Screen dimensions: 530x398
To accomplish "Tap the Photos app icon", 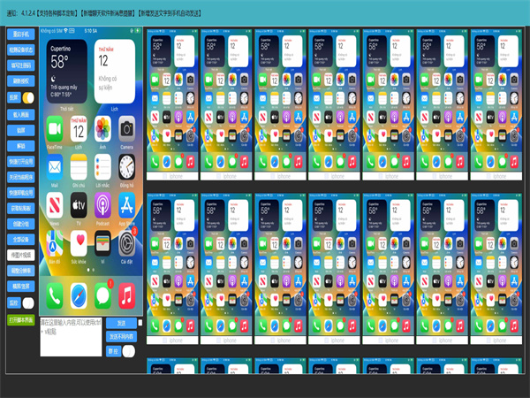I will [102, 127].
